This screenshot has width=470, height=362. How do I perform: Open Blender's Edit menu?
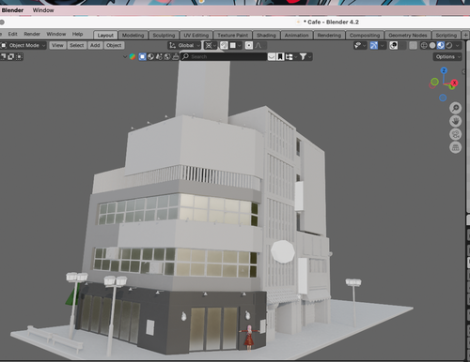[x=12, y=34]
